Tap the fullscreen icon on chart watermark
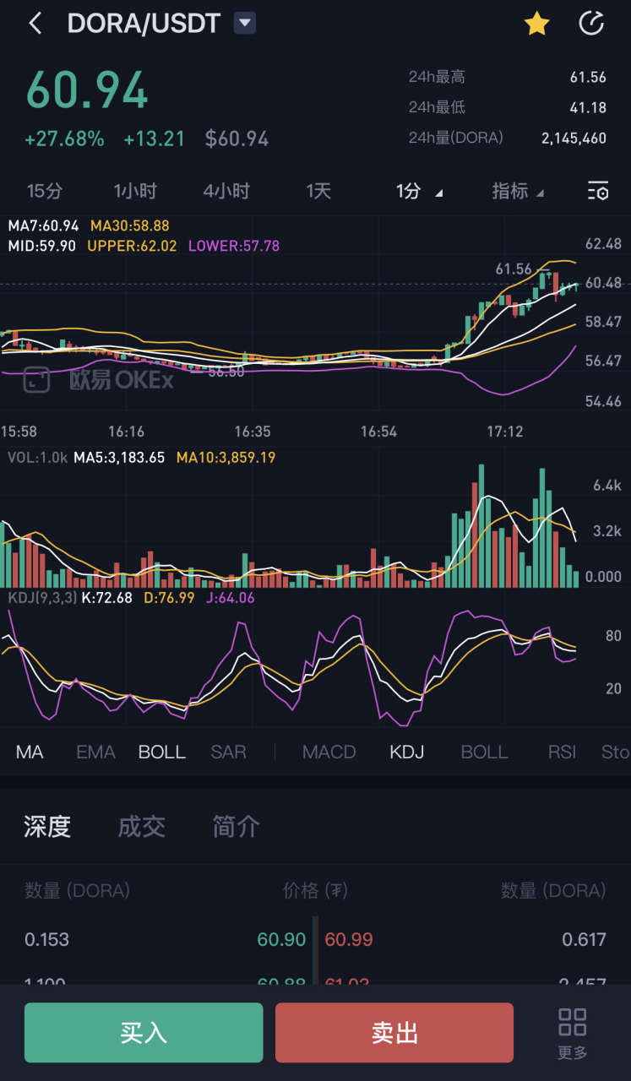The width and height of the screenshot is (631, 1081). 36,380
